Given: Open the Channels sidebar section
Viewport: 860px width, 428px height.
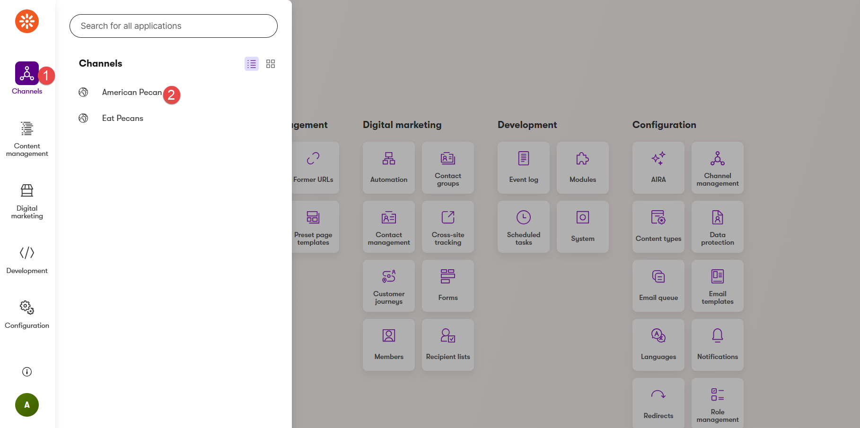Looking at the screenshot, I should click(x=27, y=78).
